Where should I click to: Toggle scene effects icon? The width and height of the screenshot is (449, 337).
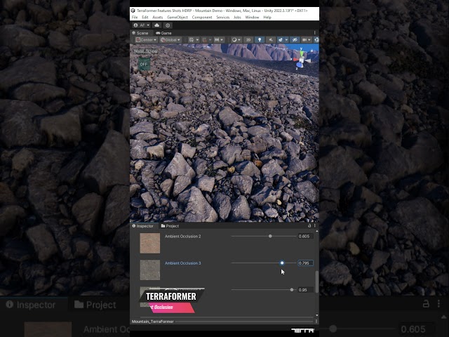[281, 40]
